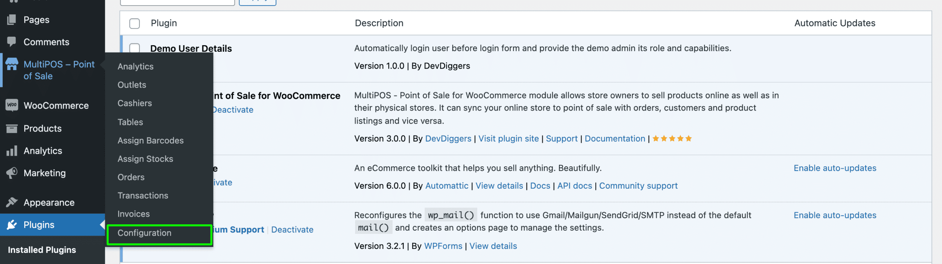The image size is (942, 264).
Task: Open Automattic author link
Action: (447, 185)
